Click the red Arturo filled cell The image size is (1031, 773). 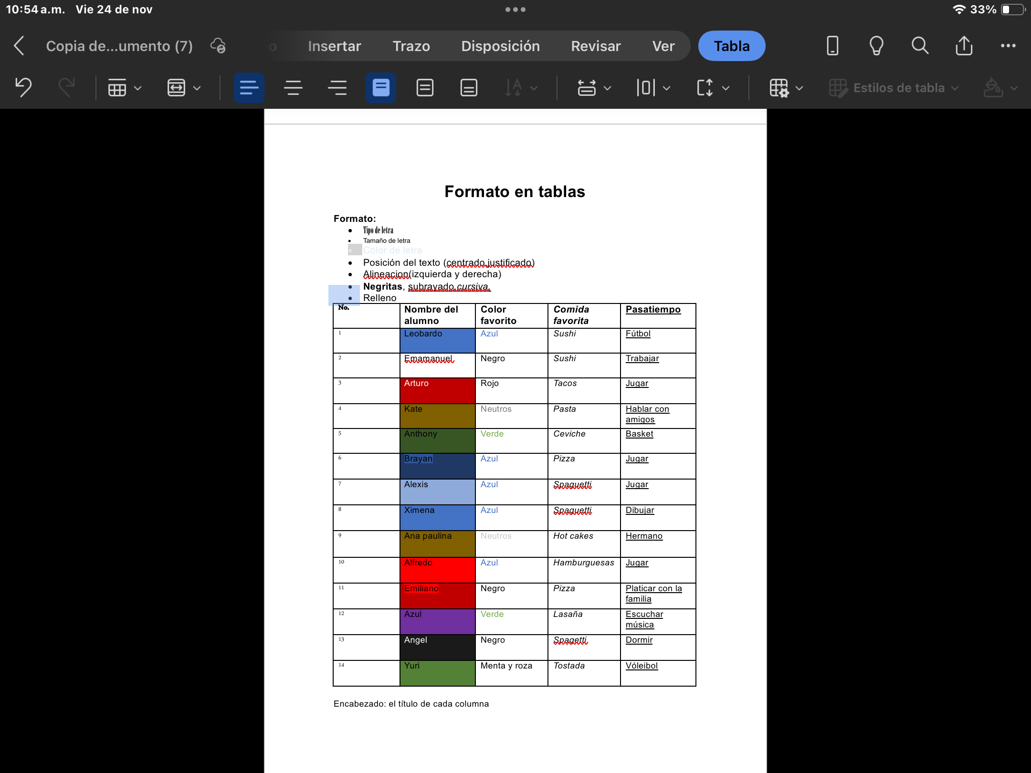click(437, 391)
